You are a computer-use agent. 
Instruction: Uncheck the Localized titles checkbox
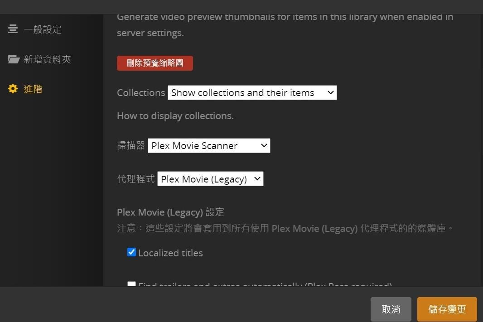point(131,252)
